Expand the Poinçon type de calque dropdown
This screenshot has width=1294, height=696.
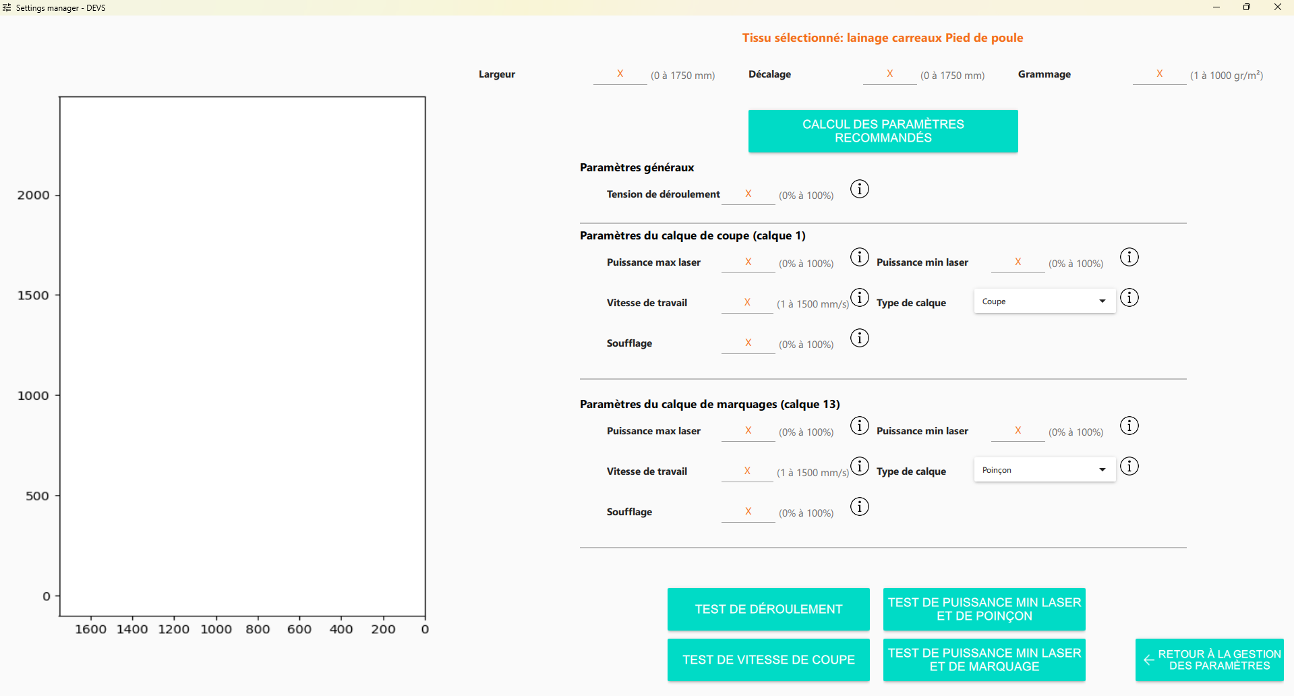(1045, 470)
